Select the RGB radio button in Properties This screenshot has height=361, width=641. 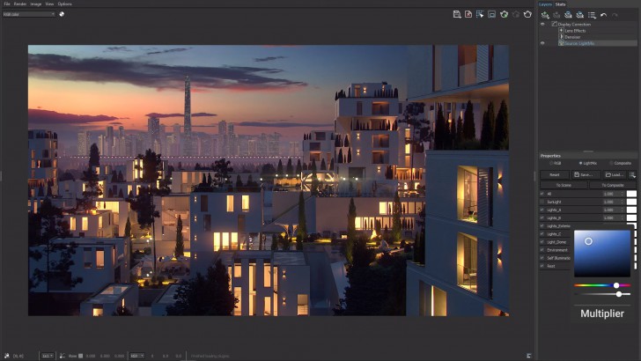tap(551, 163)
